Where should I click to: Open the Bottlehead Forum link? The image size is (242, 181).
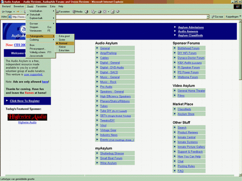(x=188, y=48)
